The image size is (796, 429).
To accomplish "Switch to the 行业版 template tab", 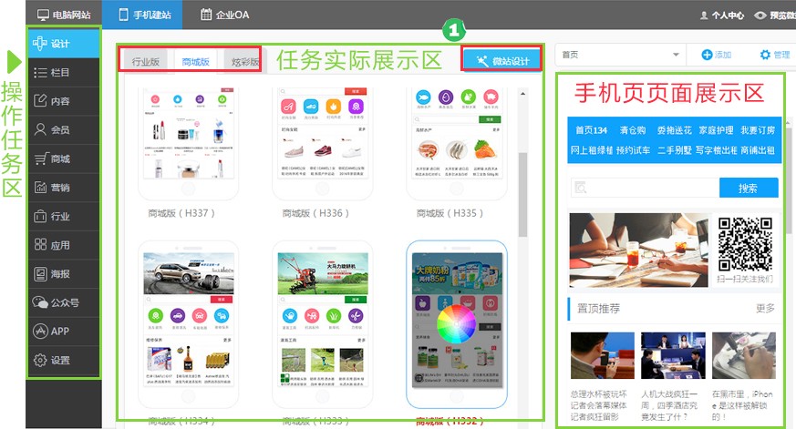I will 146,62.
